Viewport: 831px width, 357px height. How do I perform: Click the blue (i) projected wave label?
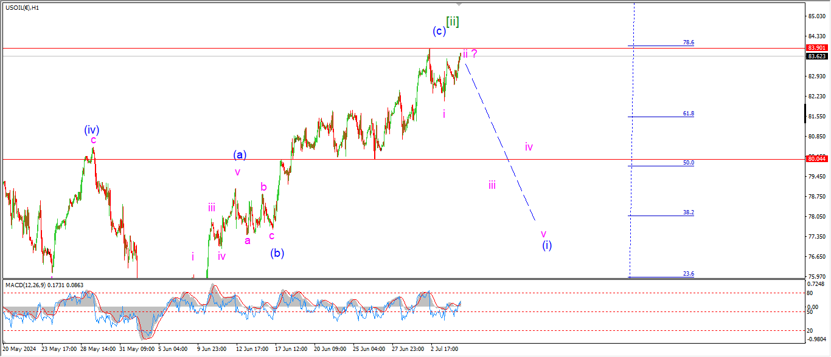547,245
